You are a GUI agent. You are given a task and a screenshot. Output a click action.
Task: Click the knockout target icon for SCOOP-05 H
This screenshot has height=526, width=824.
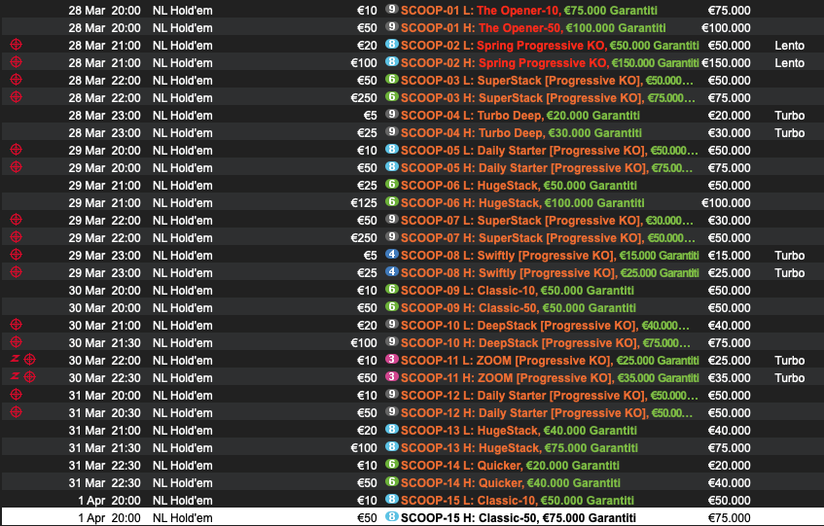point(17,167)
